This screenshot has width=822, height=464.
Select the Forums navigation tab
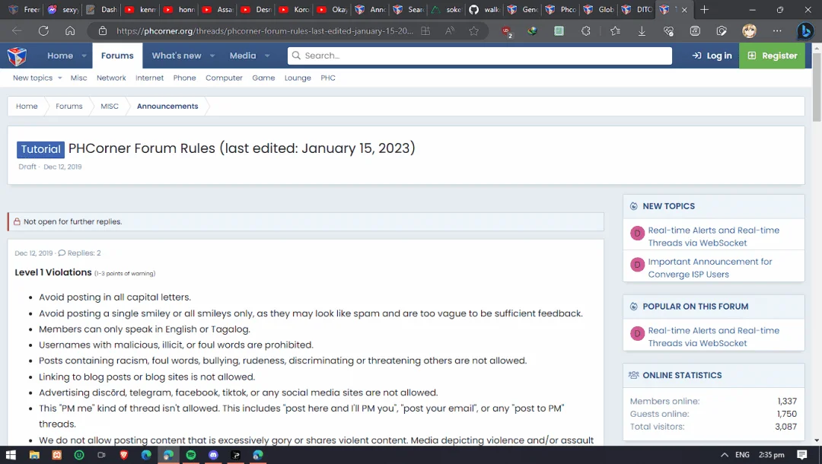coord(117,56)
